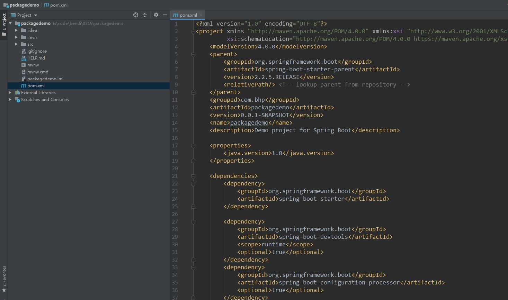Click the Favorites star icon
Screen dimensions: 508x300
pos(4,290)
